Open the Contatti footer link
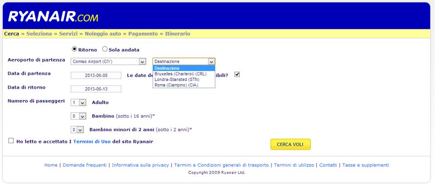The height and width of the screenshot is (185, 435). tap(328, 165)
